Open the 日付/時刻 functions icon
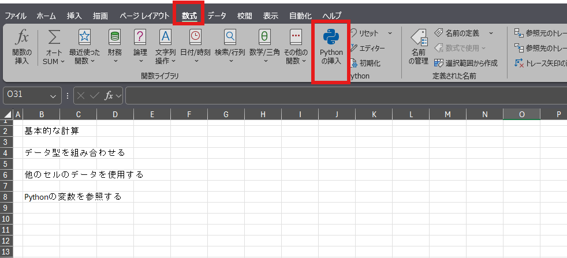Viewport: 567px width, 258px height. click(x=195, y=37)
